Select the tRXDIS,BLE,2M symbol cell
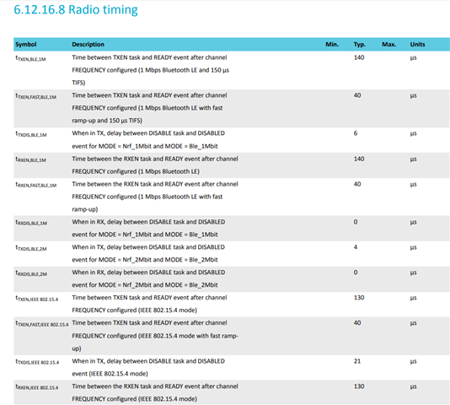The width and height of the screenshot is (450, 405). [x=31, y=273]
